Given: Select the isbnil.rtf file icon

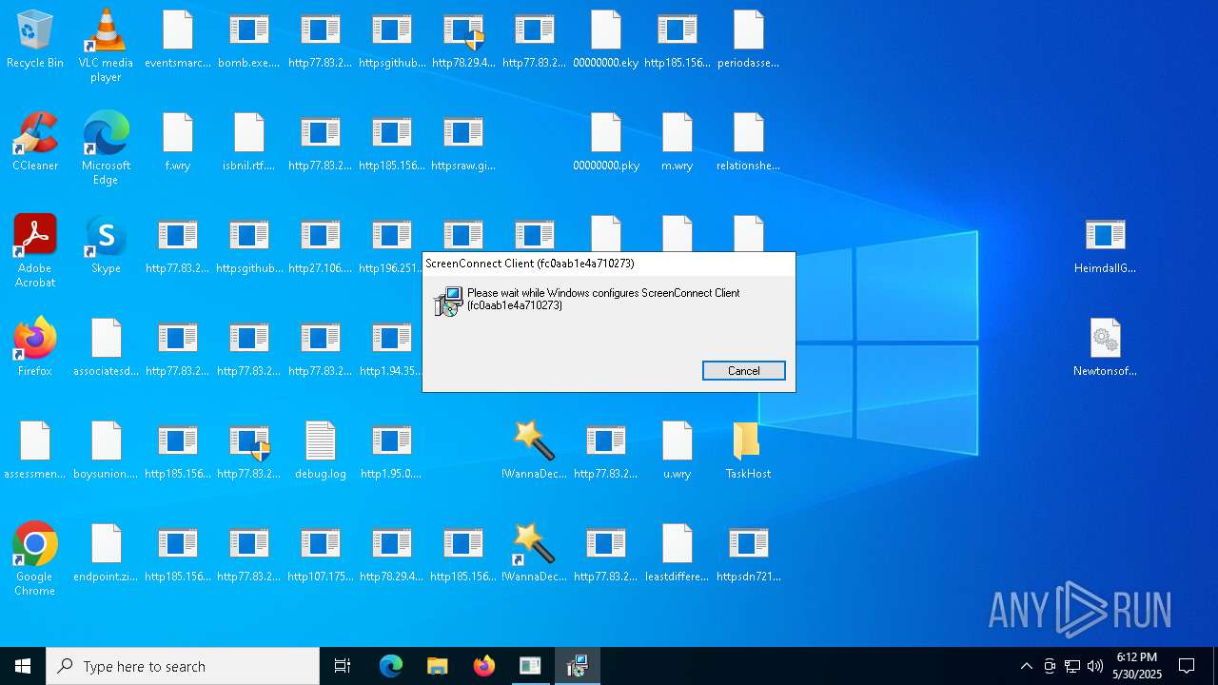Looking at the screenshot, I should point(249,142).
